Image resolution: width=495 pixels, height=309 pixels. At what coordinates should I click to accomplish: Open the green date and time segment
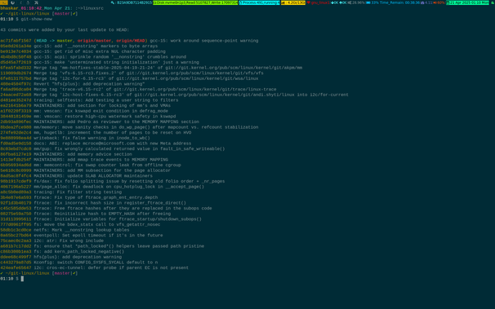point(467,2)
